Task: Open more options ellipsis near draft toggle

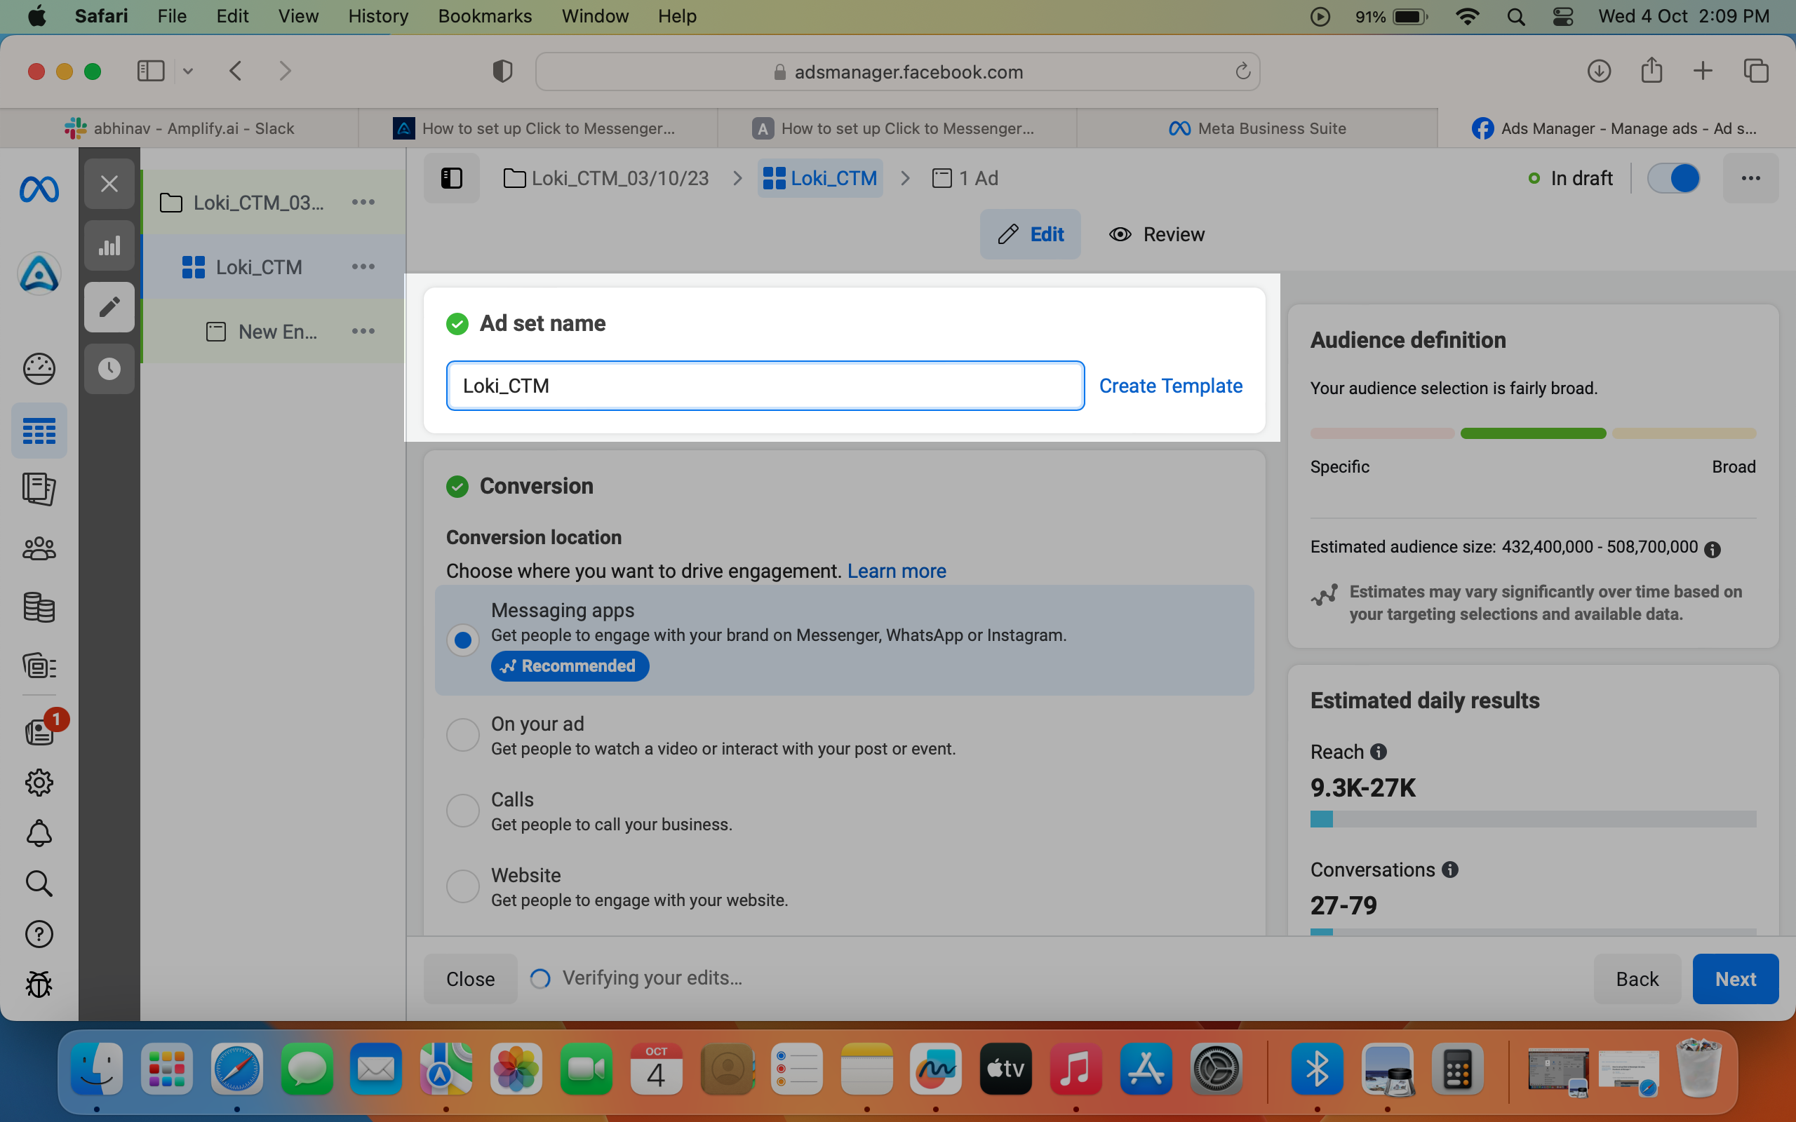Action: [x=1750, y=178]
